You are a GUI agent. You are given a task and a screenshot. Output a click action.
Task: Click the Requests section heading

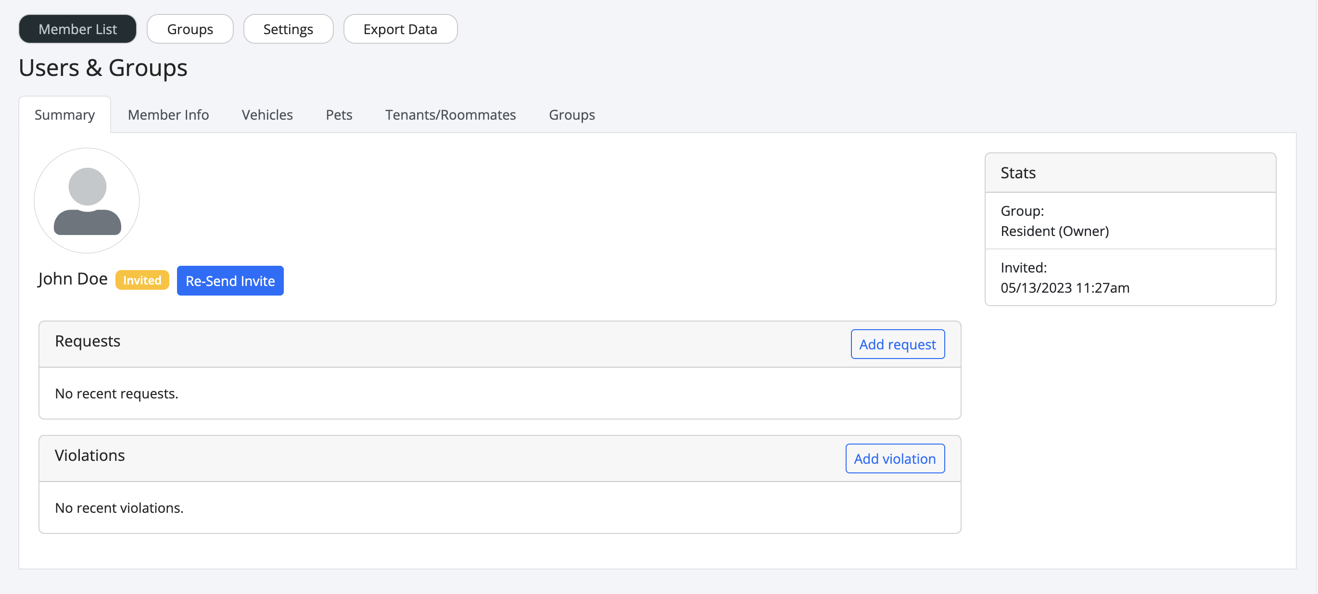pyautogui.click(x=88, y=341)
